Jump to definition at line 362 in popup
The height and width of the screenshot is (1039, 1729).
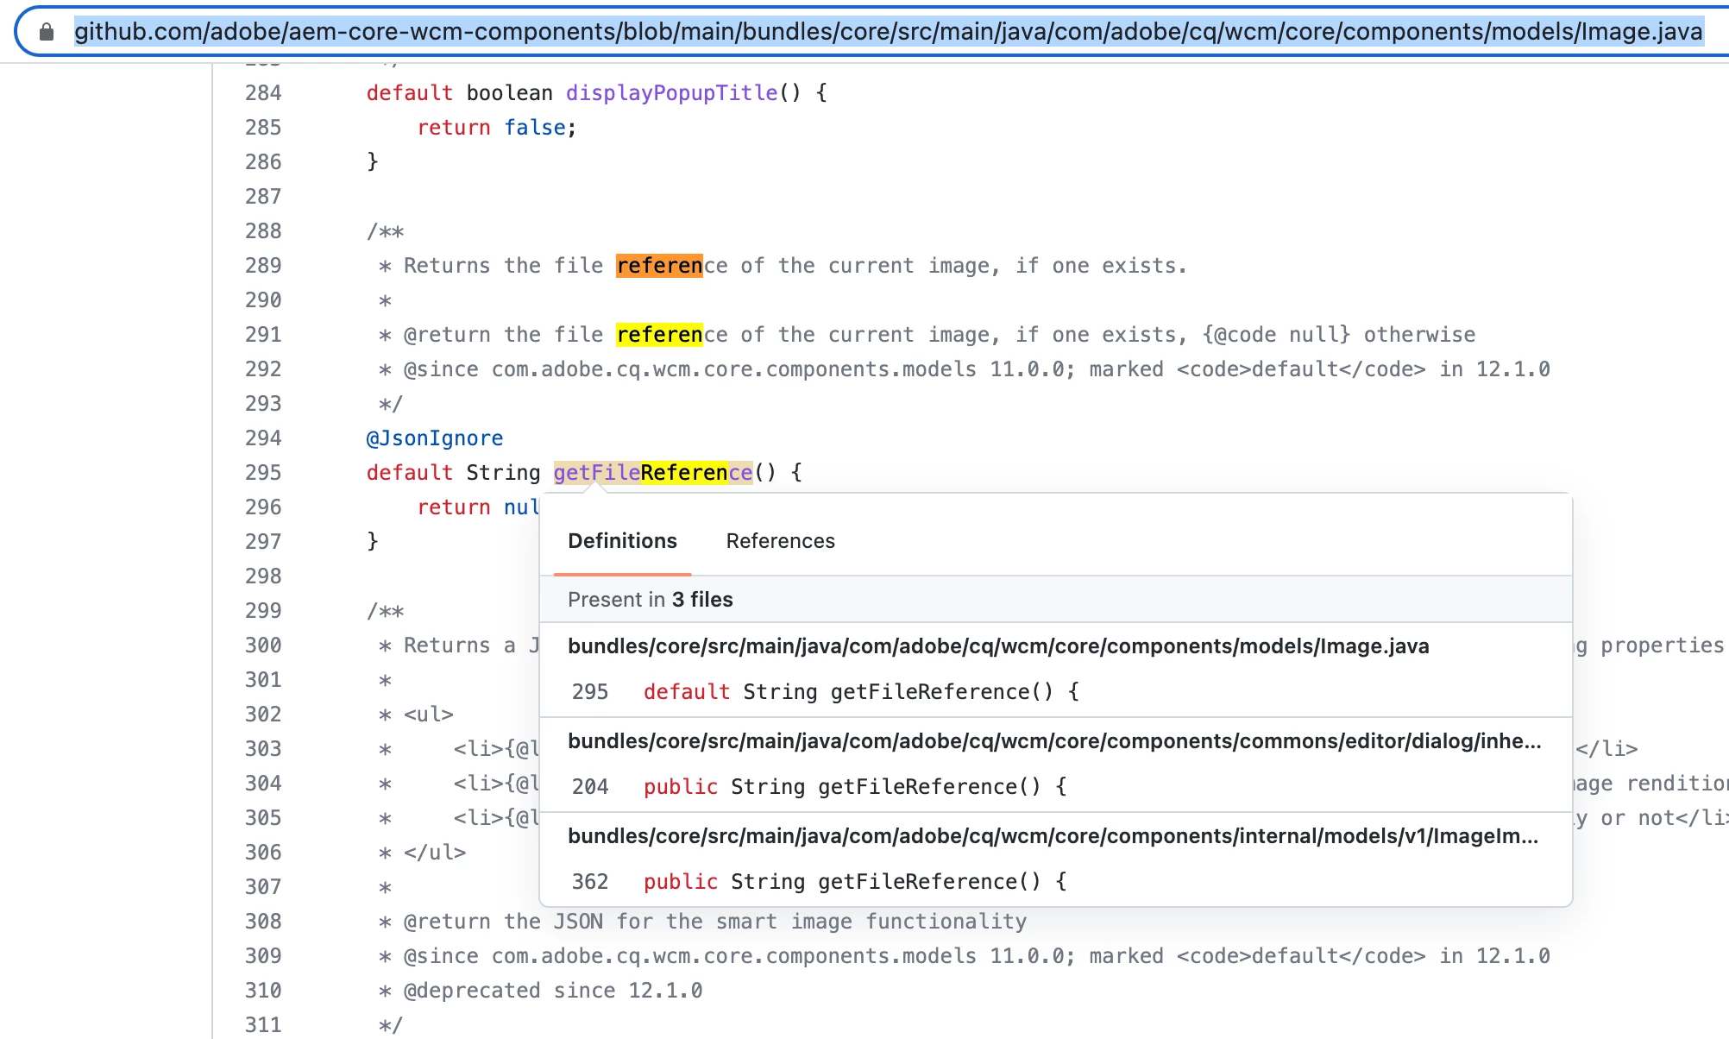click(854, 882)
